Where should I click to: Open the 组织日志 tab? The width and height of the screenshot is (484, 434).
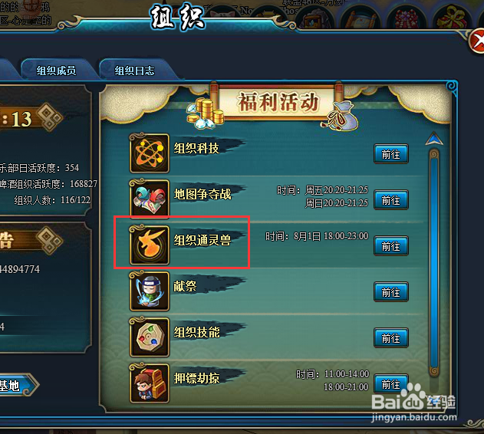pos(135,71)
